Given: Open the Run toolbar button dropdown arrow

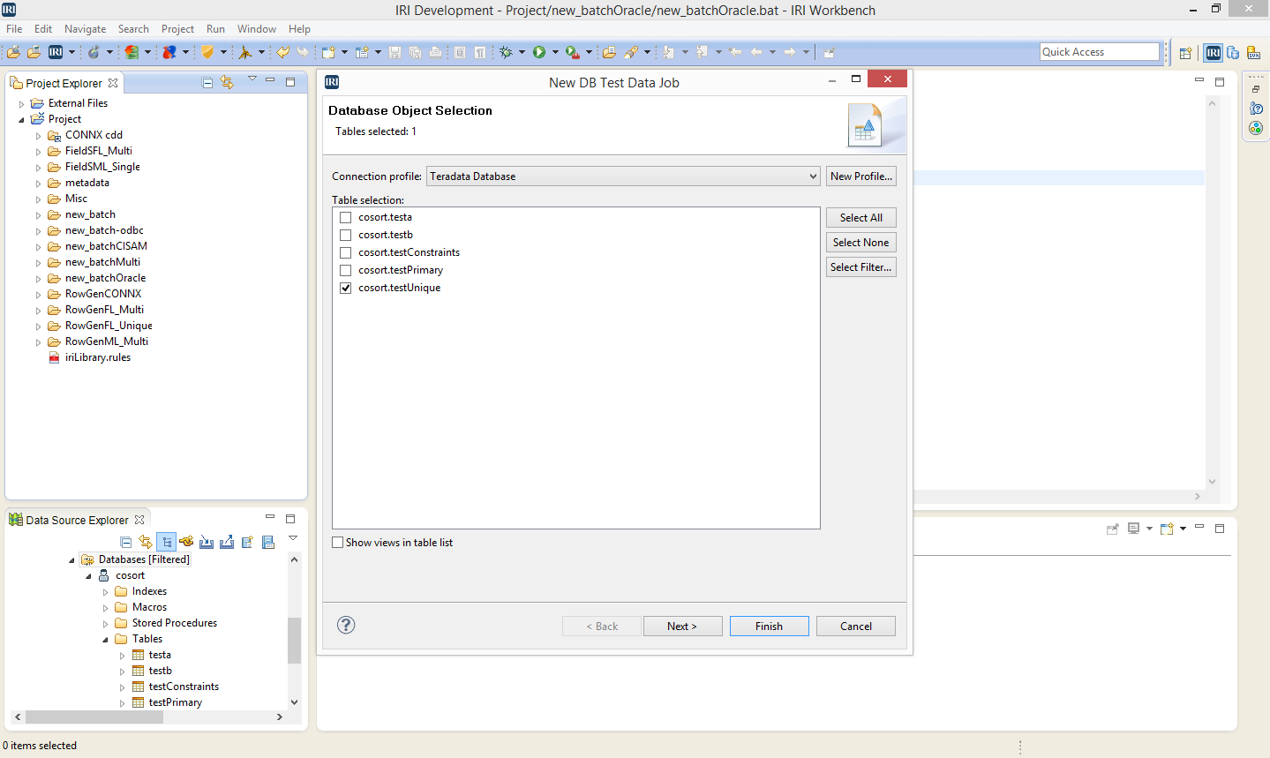Looking at the screenshot, I should pyautogui.click(x=555, y=52).
